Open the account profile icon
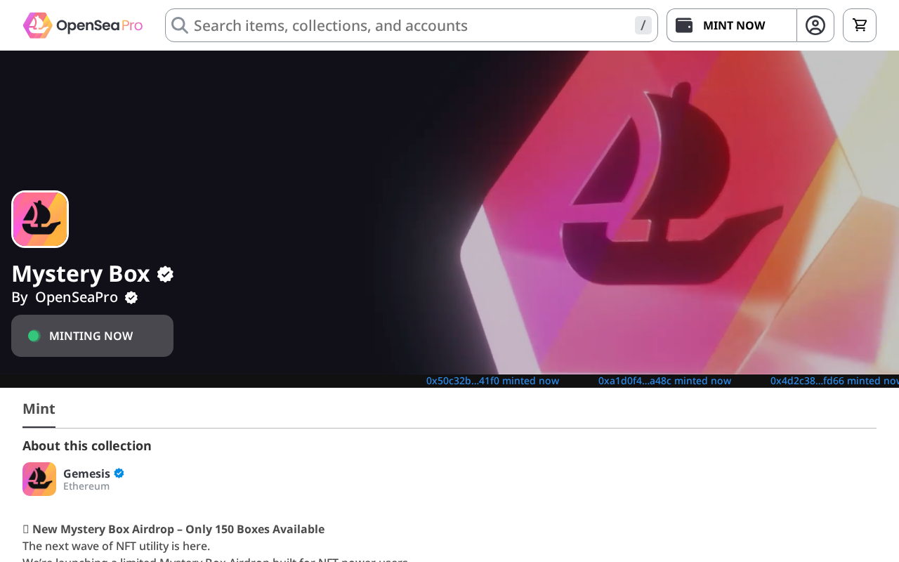 pyautogui.click(x=815, y=25)
